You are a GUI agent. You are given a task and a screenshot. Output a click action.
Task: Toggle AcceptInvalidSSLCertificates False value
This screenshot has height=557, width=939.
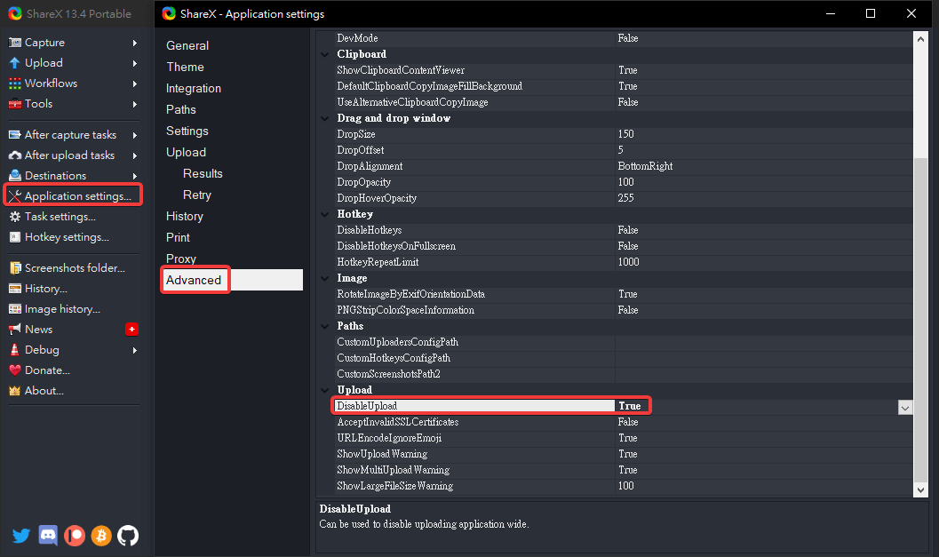627,422
